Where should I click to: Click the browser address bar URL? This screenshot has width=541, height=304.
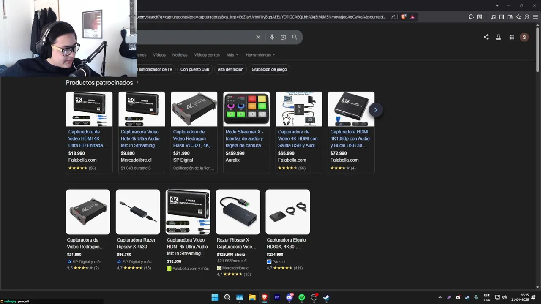(261, 17)
